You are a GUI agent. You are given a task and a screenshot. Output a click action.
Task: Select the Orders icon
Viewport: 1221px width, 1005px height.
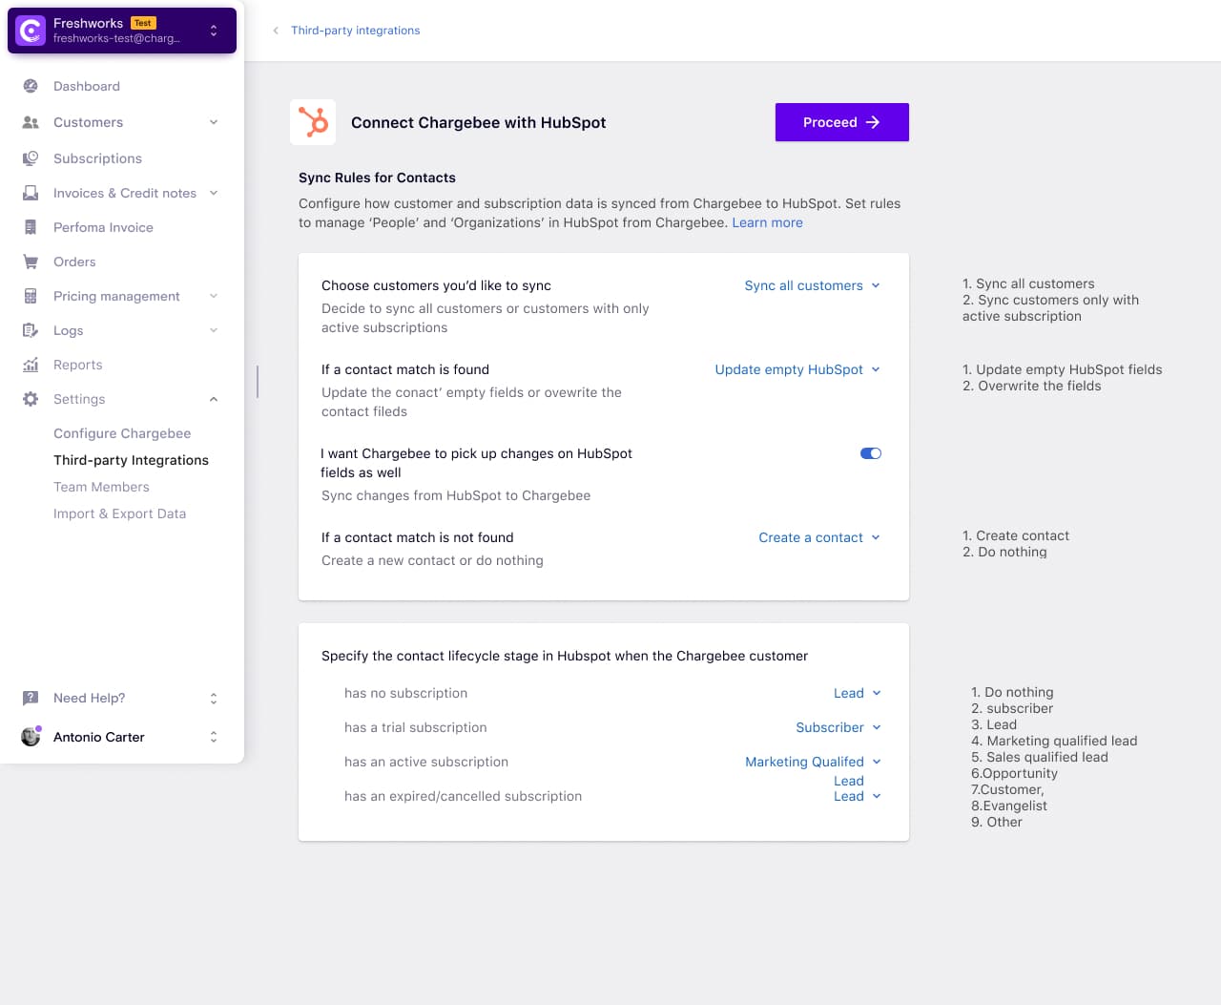[x=31, y=262]
